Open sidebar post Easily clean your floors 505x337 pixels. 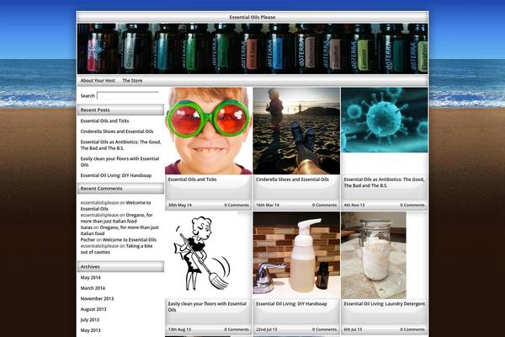(x=120, y=162)
